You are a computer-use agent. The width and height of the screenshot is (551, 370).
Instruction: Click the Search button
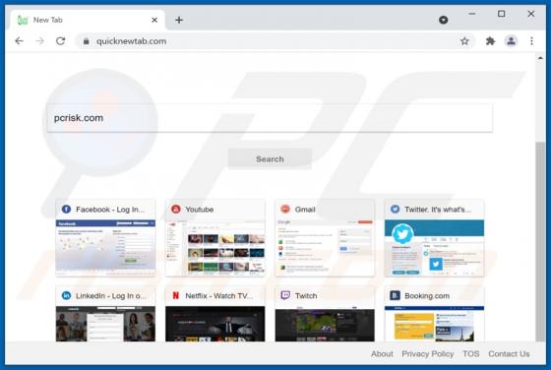click(x=270, y=158)
